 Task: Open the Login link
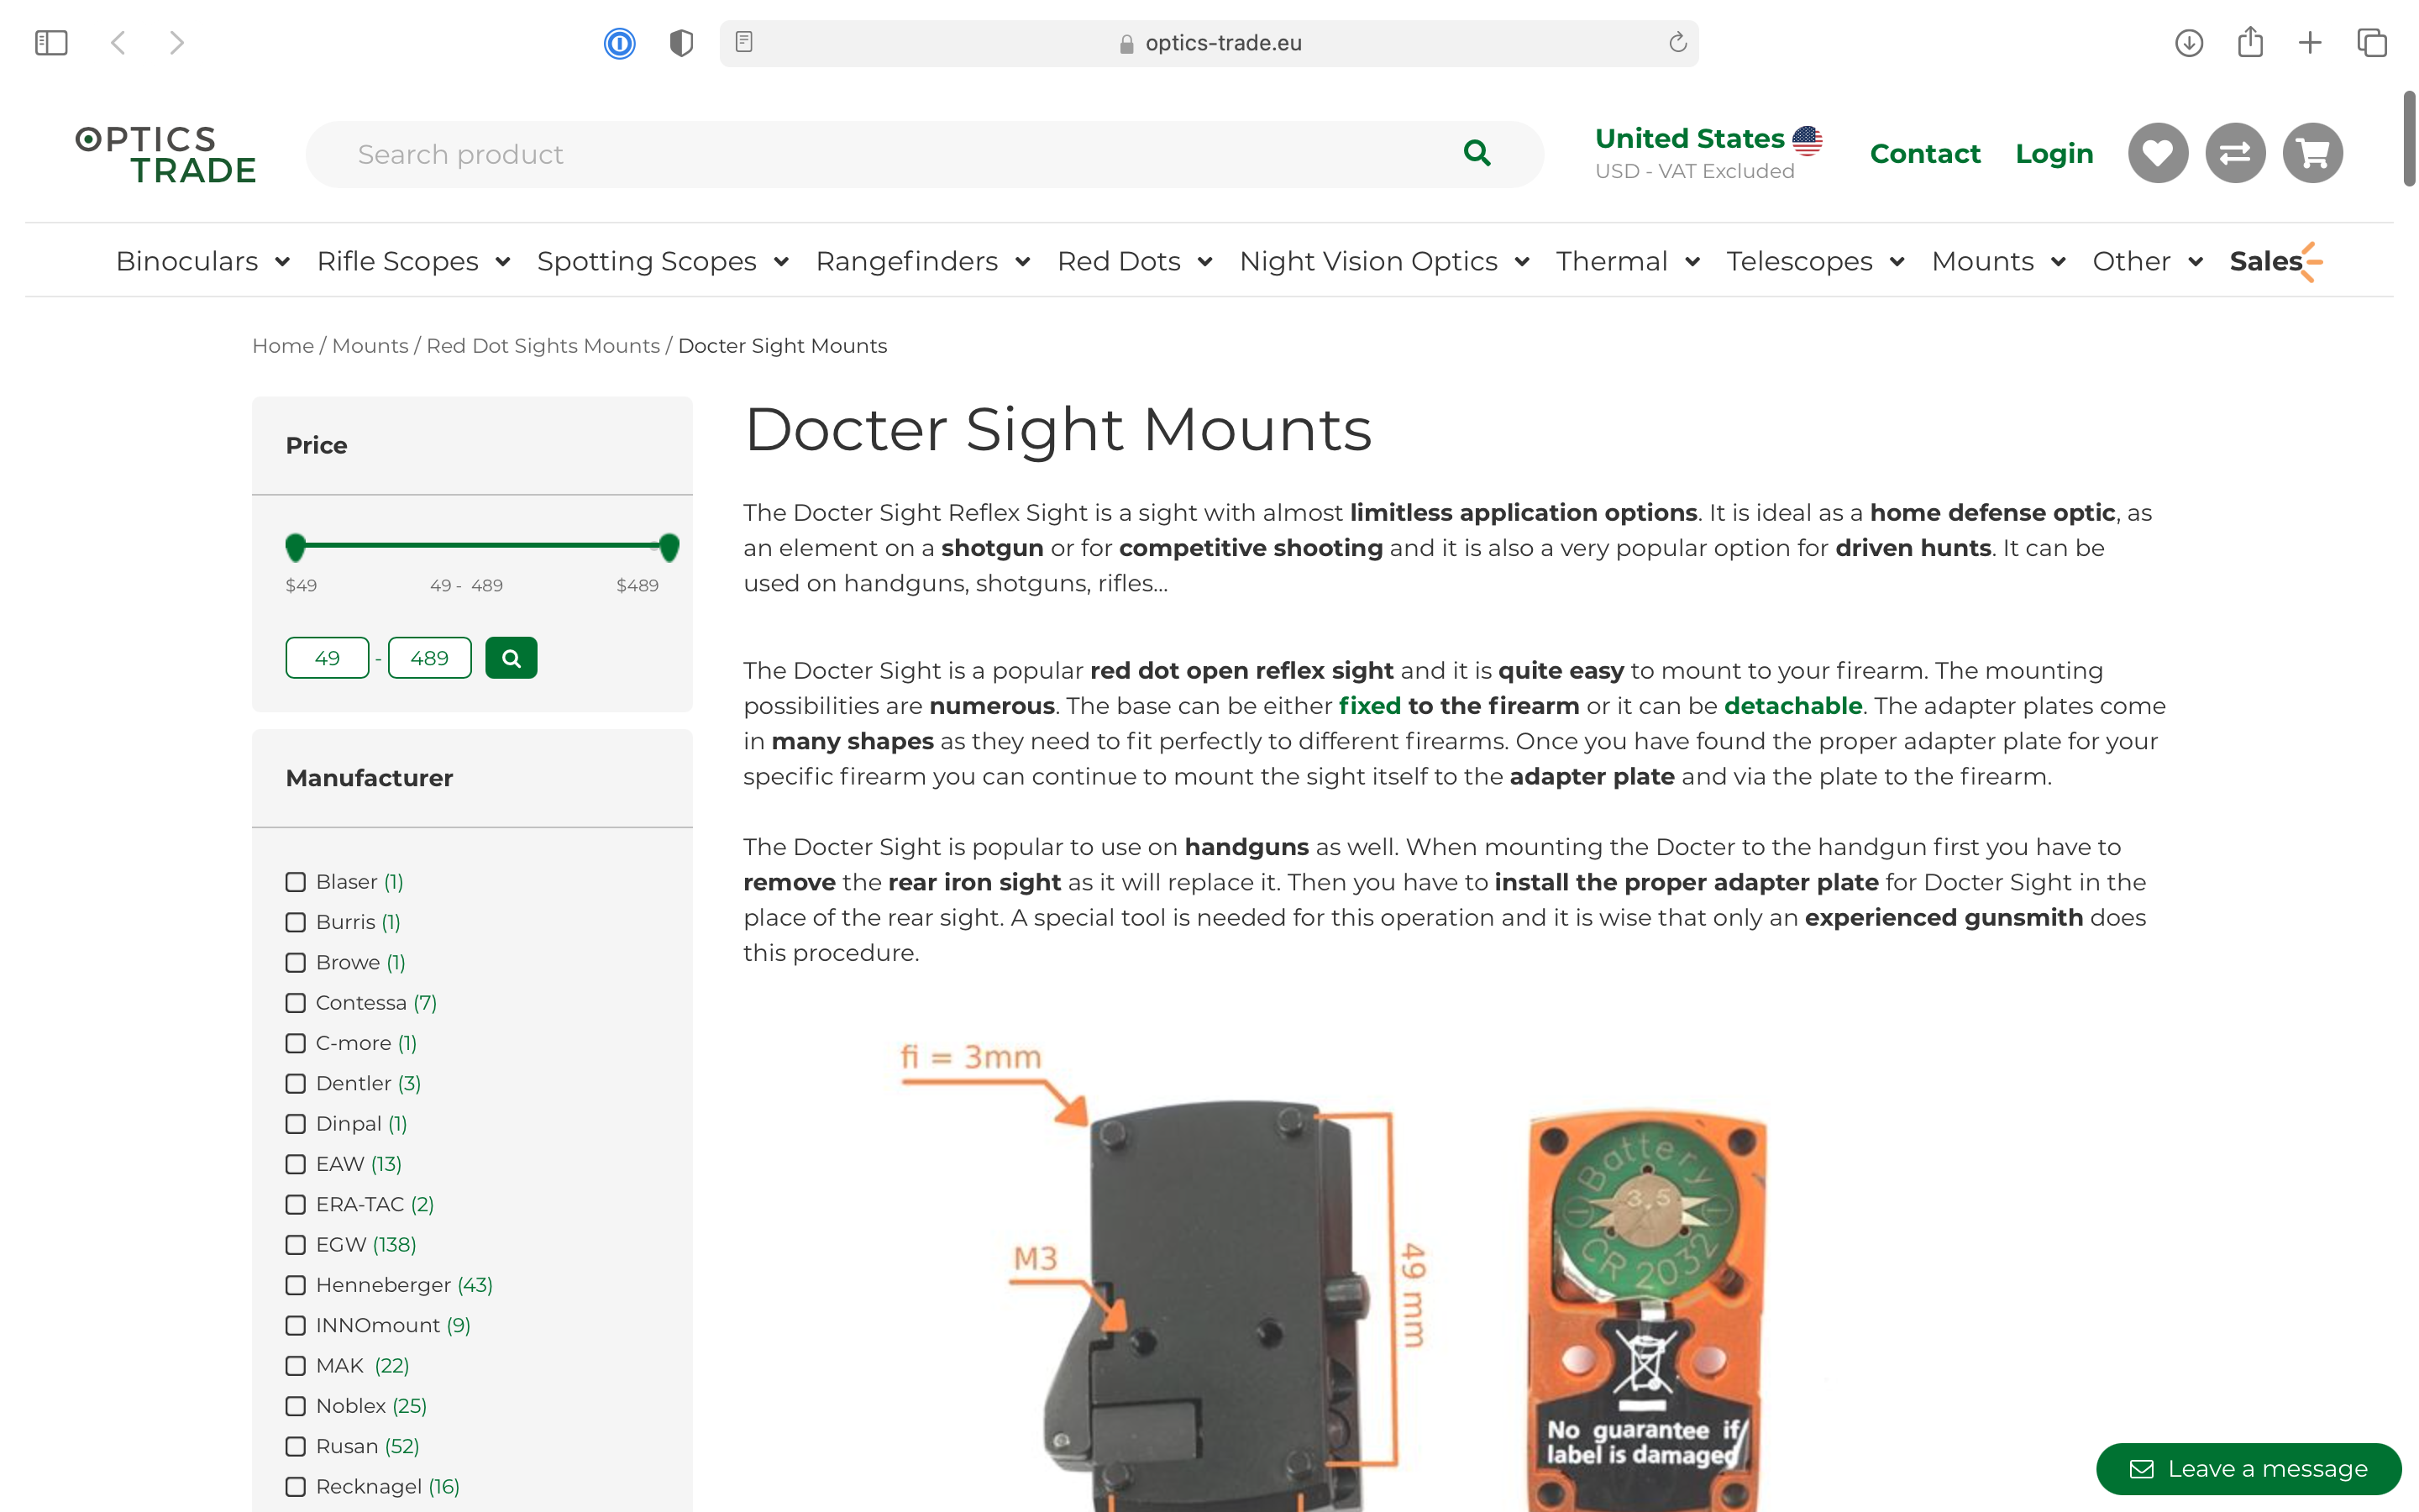2054,153
